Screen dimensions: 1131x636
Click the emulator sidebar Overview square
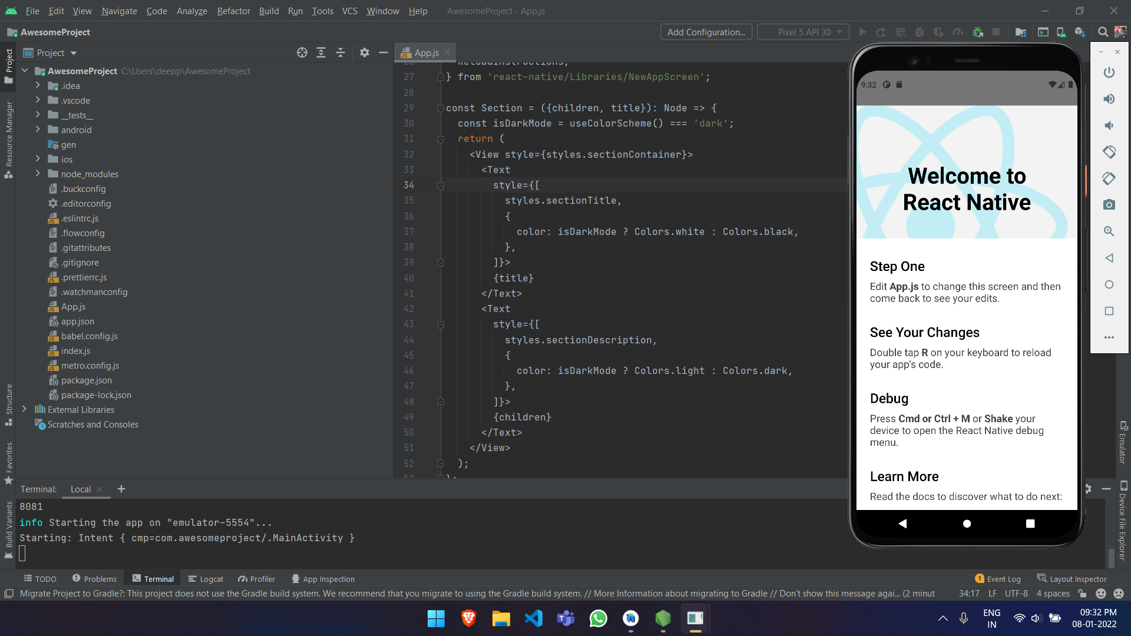pyautogui.click(x=1109, y=311)
